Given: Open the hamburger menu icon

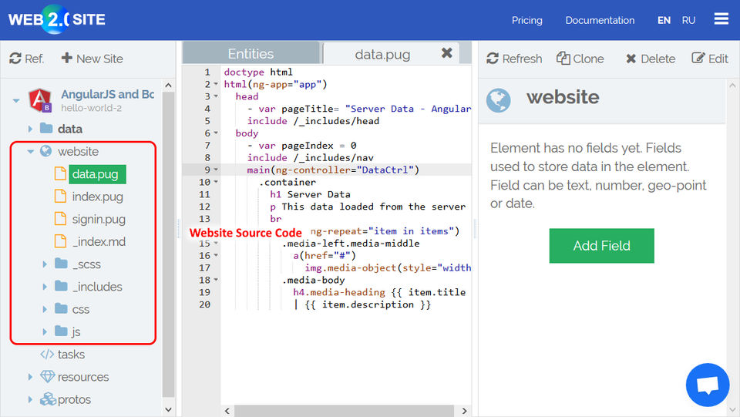Looking at the screenshot, I should click(721, 18).
